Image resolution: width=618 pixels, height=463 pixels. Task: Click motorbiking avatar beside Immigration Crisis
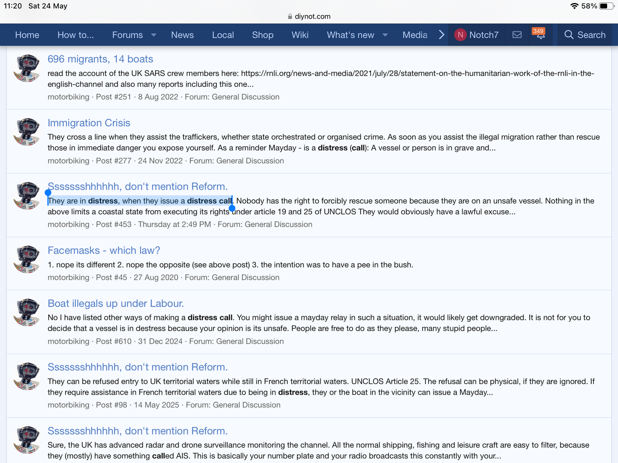tap(27, 132)
